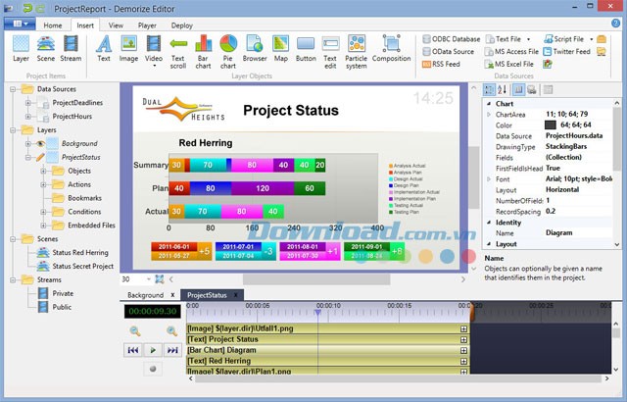Insert a Bar chart layer object
Viewport: 627px width, 402px height.
point(203,49)
